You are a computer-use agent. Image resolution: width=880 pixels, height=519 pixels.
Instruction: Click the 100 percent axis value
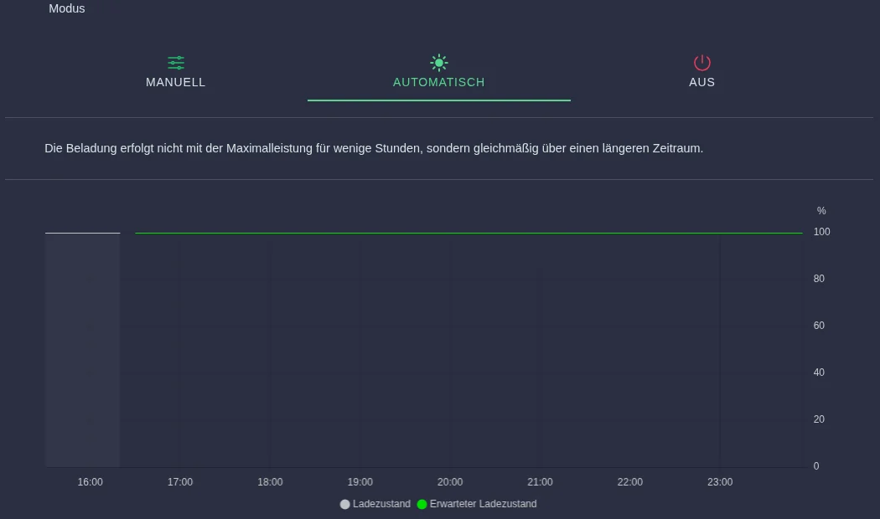[x=821, y=232]
